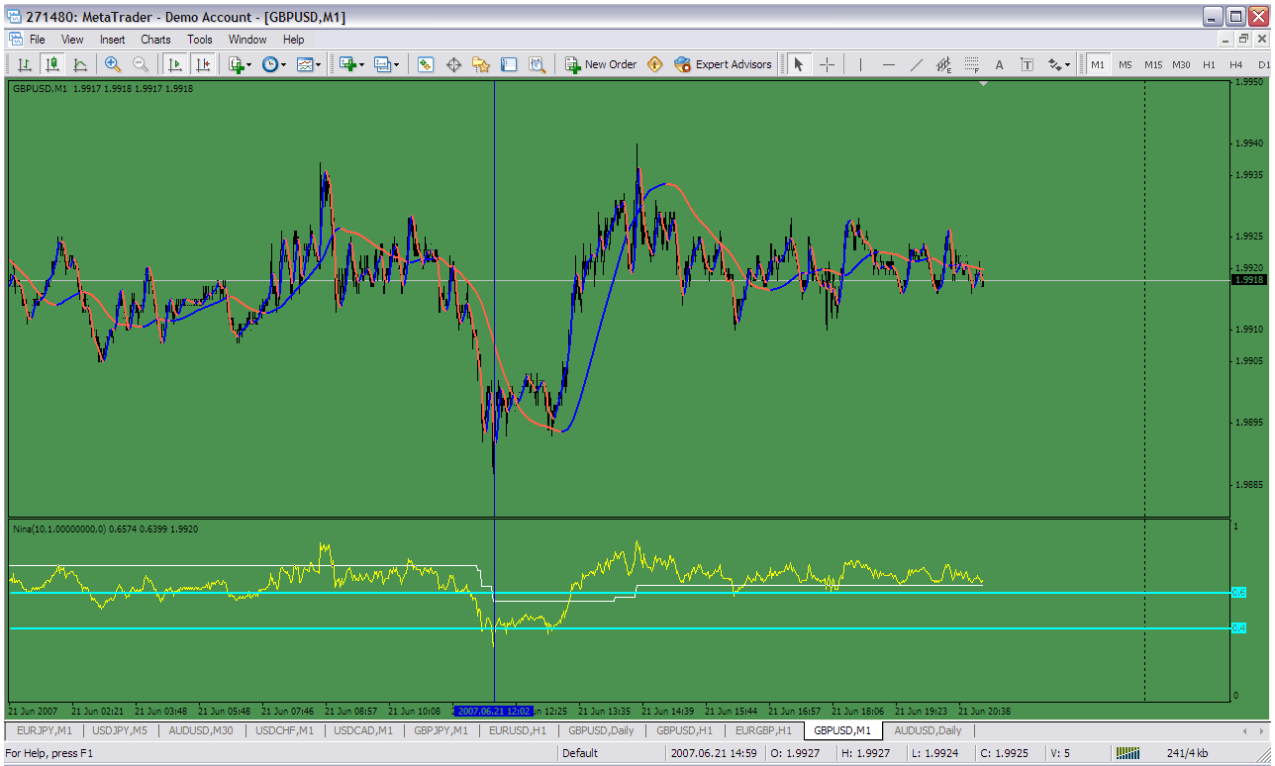Open the Charts menu

click(155, 40)
